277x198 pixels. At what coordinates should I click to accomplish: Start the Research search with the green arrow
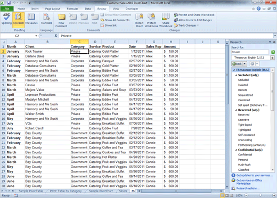point(273,52)
